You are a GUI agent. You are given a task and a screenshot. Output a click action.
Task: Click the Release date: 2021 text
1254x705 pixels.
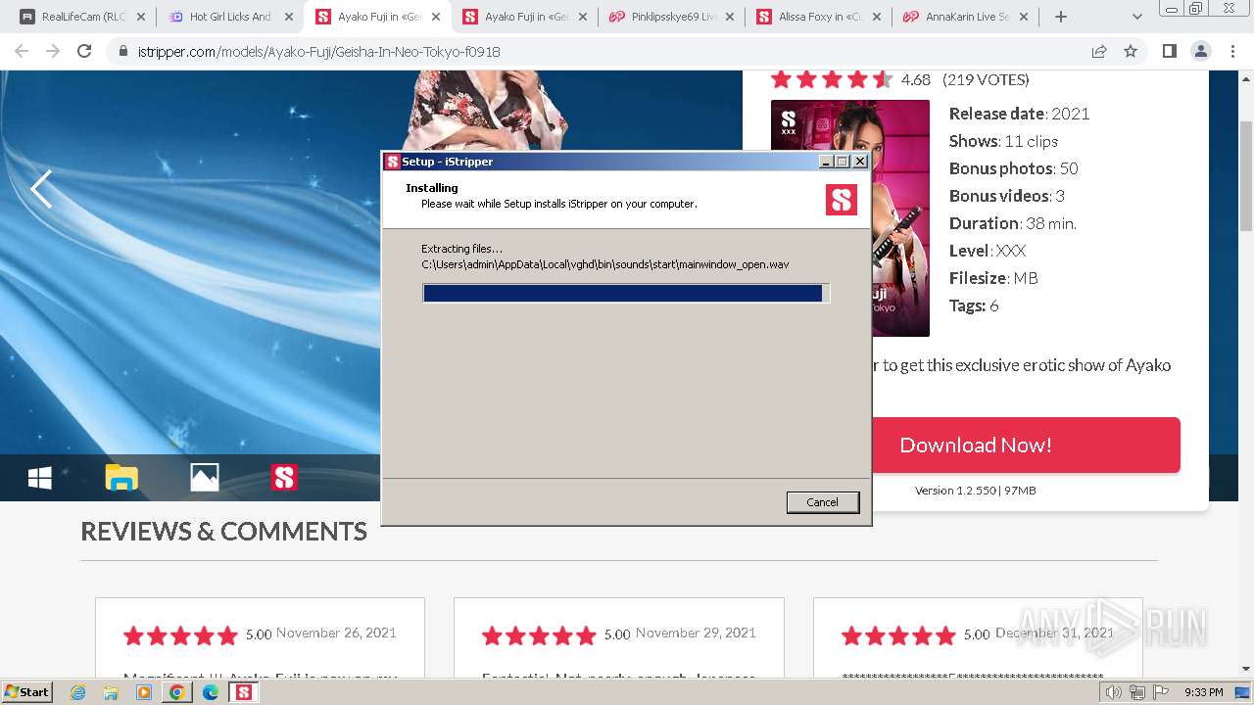pyautogui.click(x=1020, y=114)
